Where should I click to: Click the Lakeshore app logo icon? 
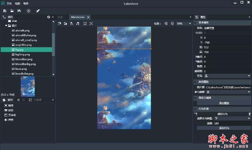point(3,3)
